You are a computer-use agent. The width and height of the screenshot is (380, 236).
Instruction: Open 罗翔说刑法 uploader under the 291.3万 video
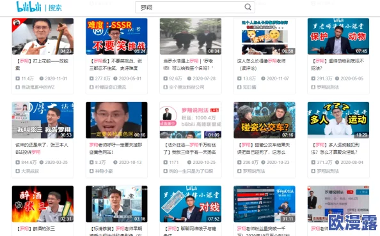click(328, 87)
